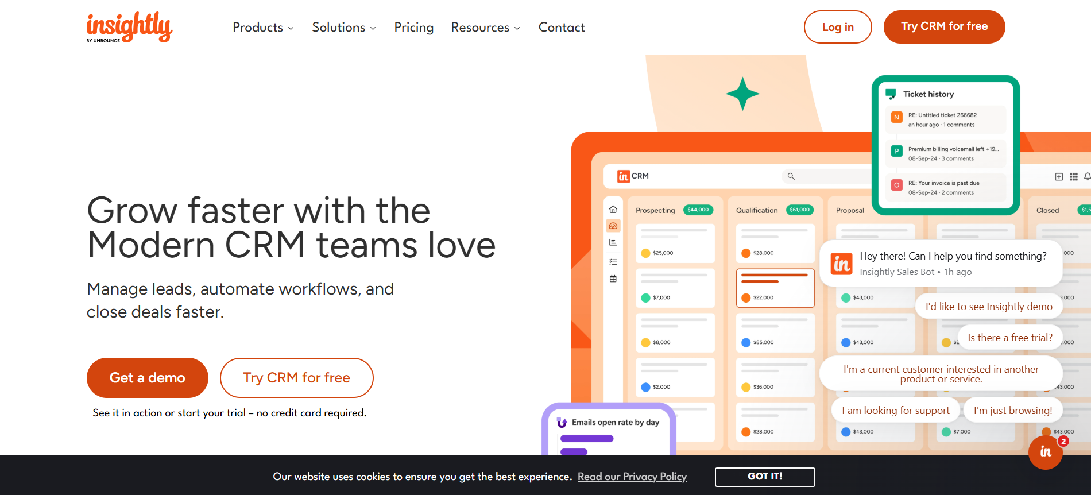
Task: Dismiss cookies with GOT IT! button
Action: coord(765,477)
